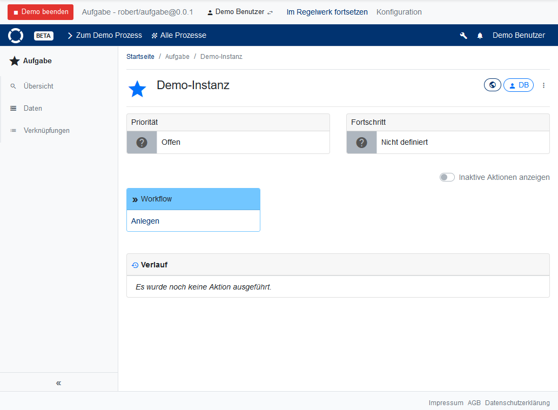Open the DB user badge
558x410 pixels.
pos(519,85)
